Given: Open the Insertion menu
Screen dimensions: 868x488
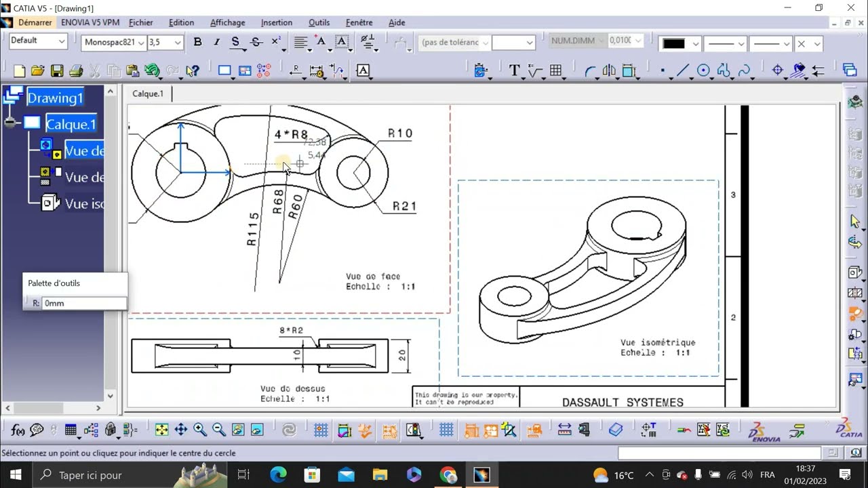Looking at the screenshot, I should 277,22.
